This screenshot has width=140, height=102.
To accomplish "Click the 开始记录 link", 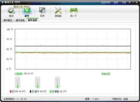I will 106,74.
